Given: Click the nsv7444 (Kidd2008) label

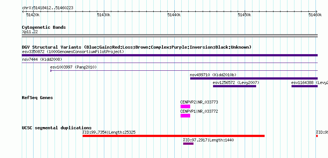Looking at the screenshot, I should coord(42,59).
